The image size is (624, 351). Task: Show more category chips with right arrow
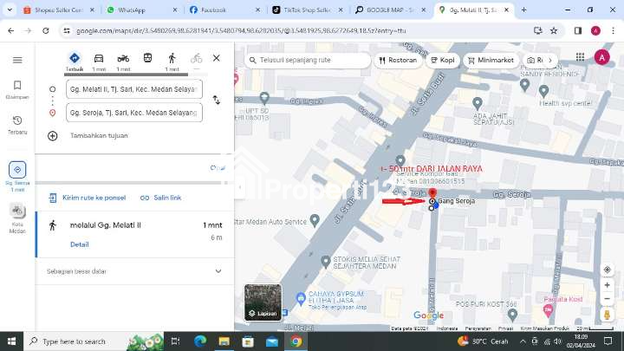point(550,61)
